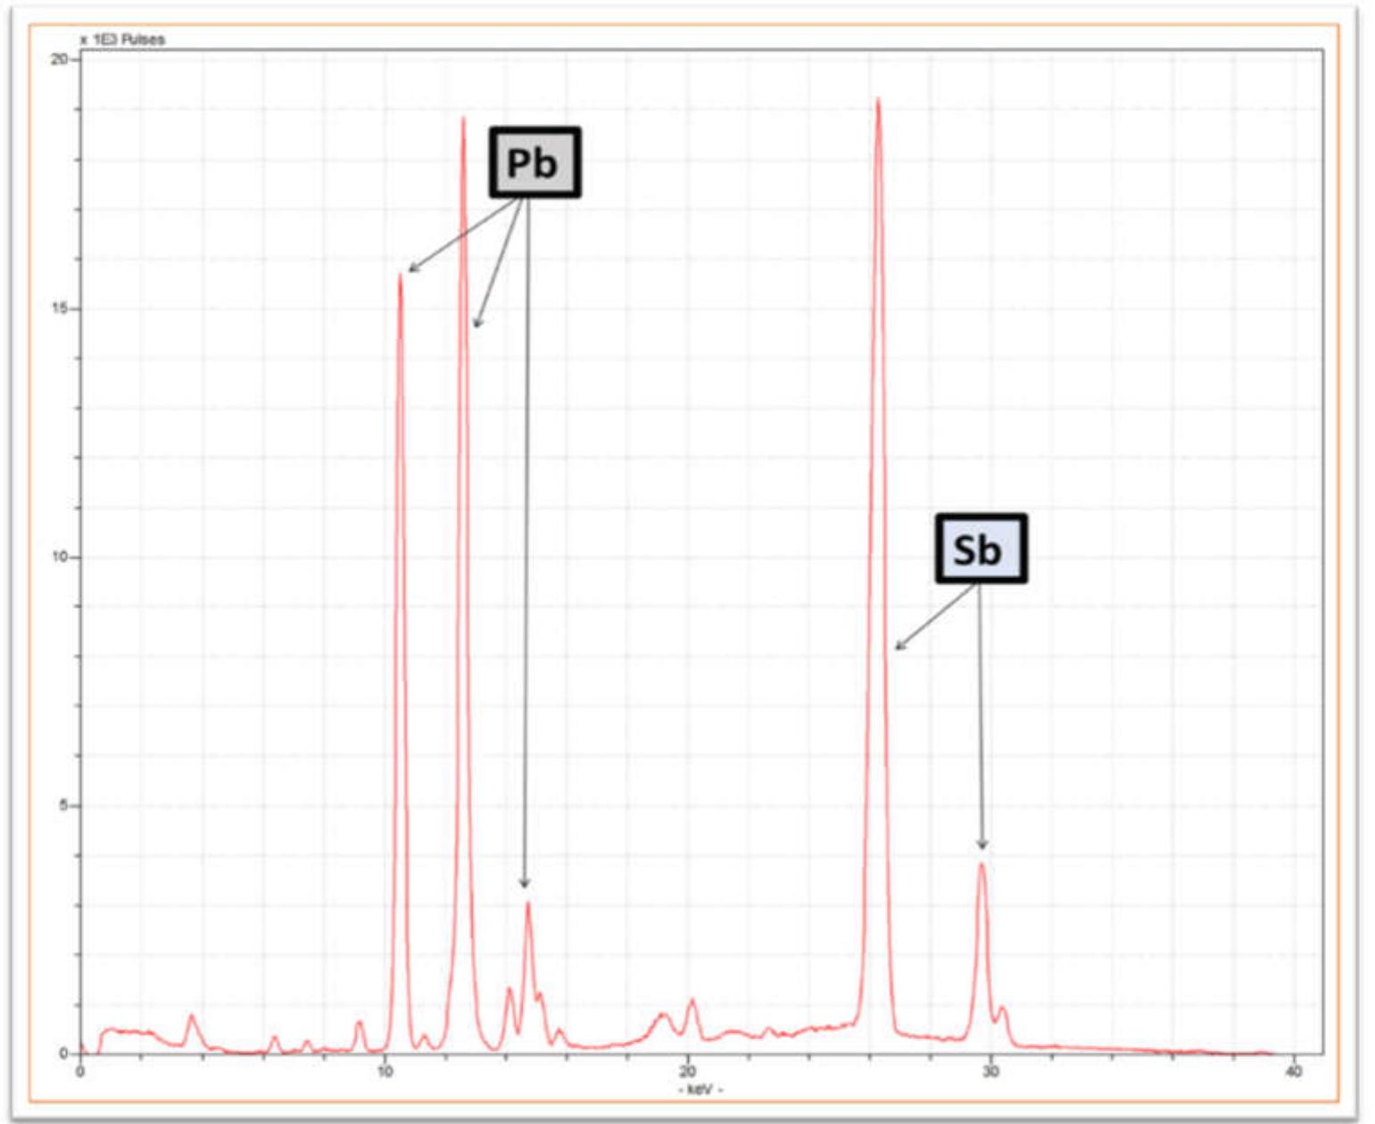Click the 5 tick label on the pulses axis
The width and height of the screenshot is (1375, 1124).
(63, 805)
